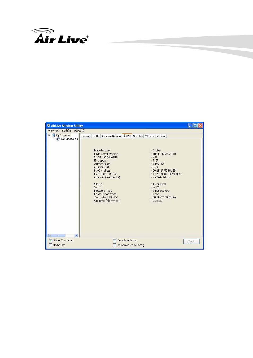Click the NDIS Driver Version value 1084.24.125.2010

click(164, 154)
